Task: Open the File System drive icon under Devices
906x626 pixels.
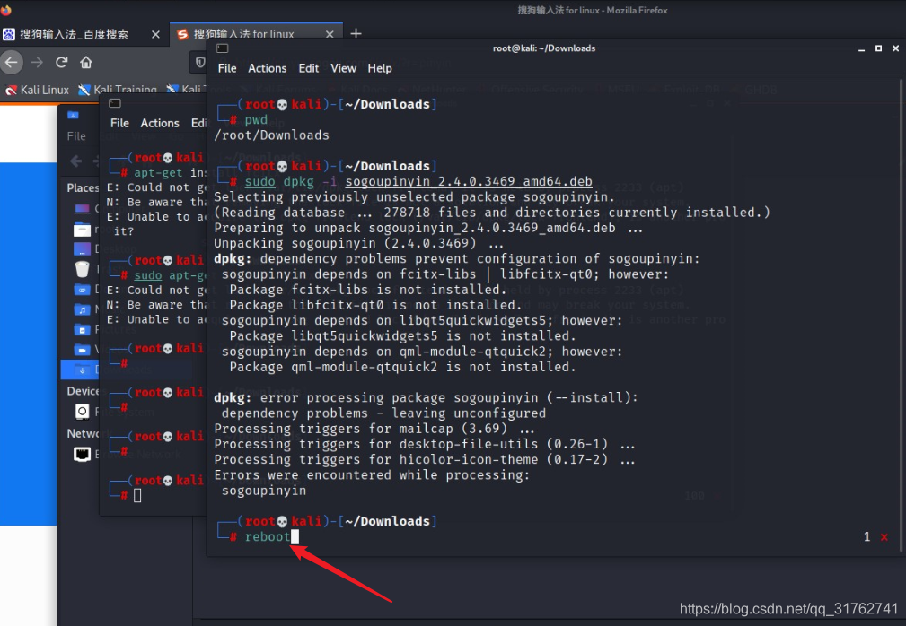Action: click(x=82, y=412)
